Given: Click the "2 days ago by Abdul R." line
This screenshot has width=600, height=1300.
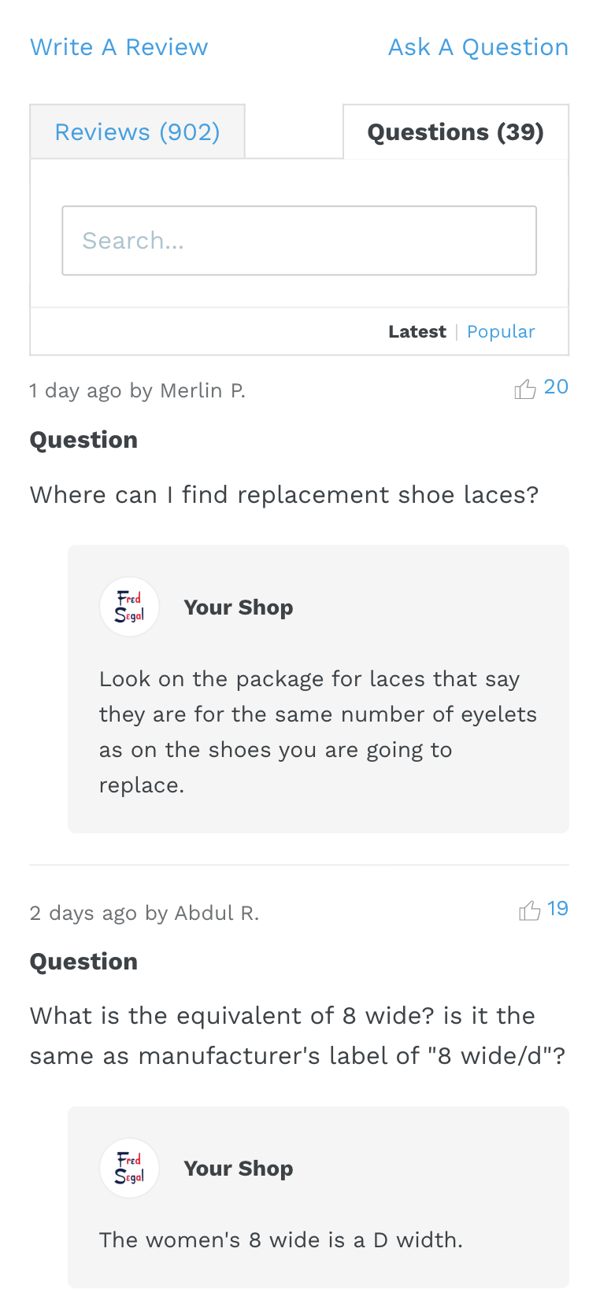Looking at the screenshot, I should point(144,913).
